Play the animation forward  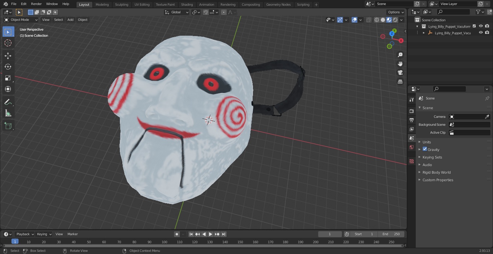[x=210, y=234]
